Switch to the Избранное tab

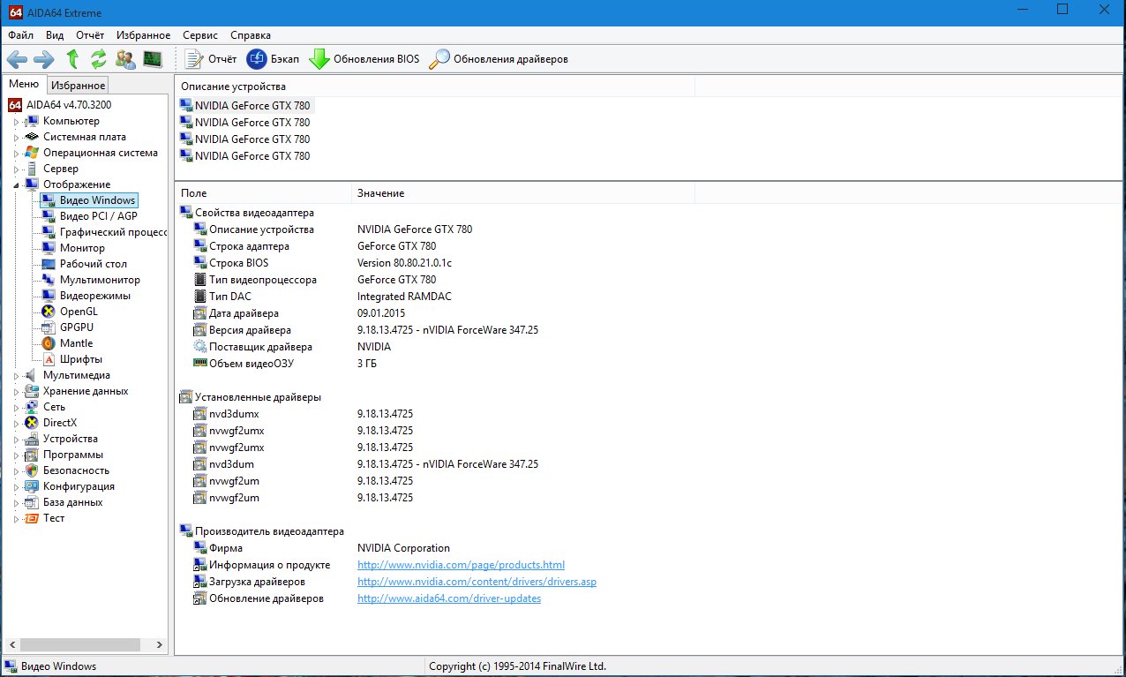point(78,85)
